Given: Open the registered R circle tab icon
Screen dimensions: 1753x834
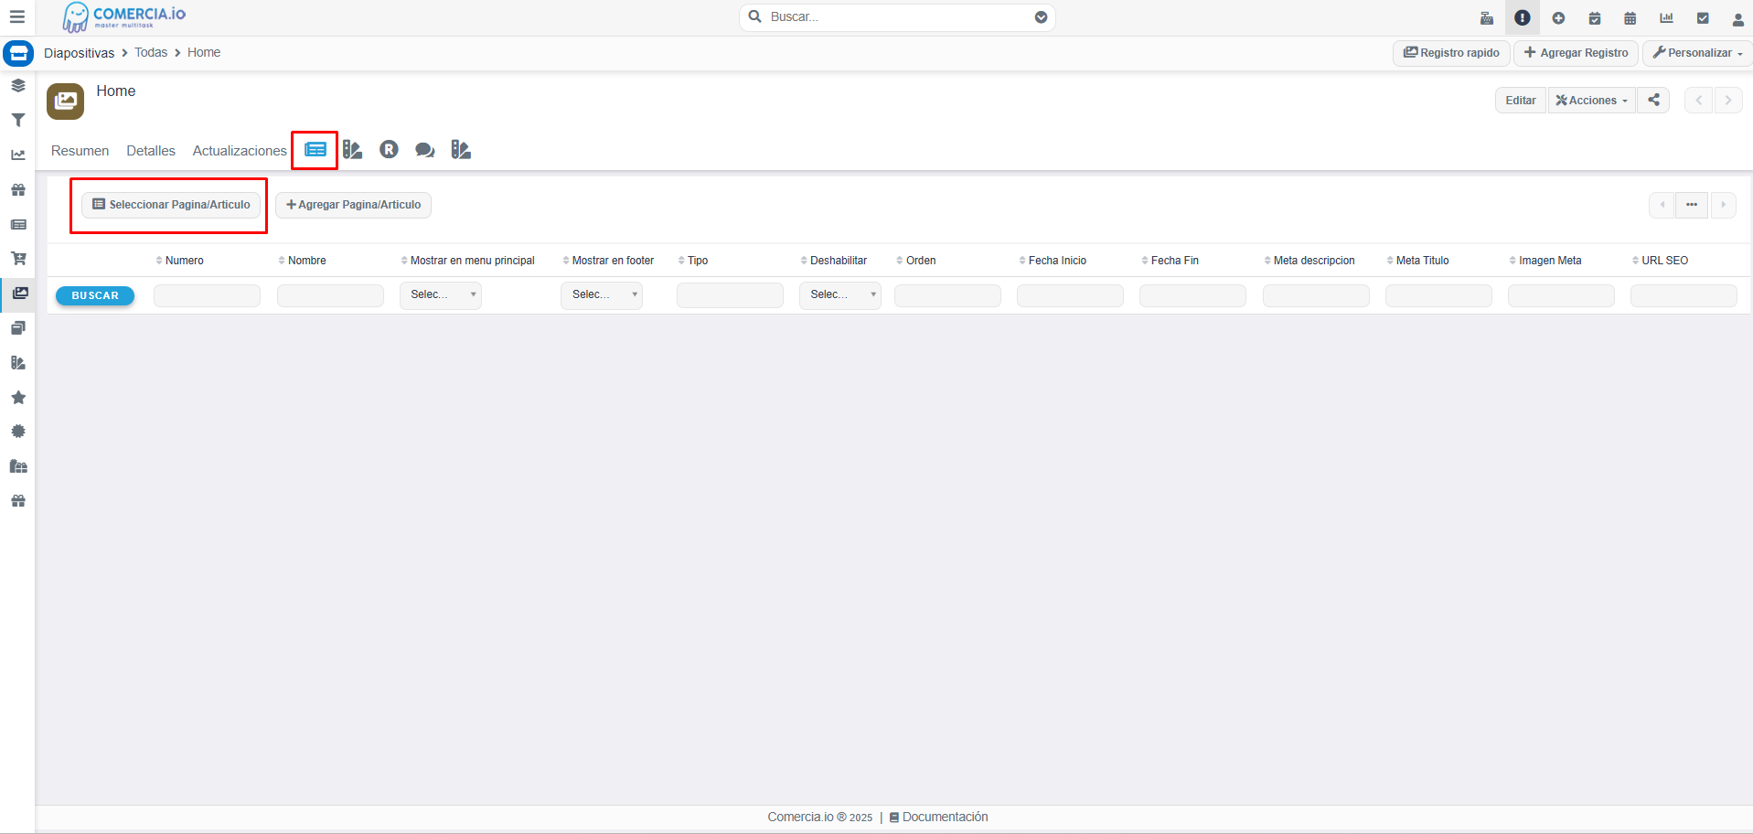Looking at the screenshot, I should point(389,150).
